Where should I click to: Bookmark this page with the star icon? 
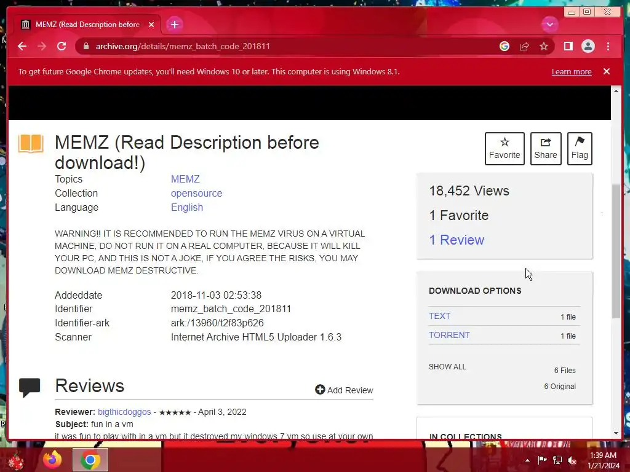[544, 46]
